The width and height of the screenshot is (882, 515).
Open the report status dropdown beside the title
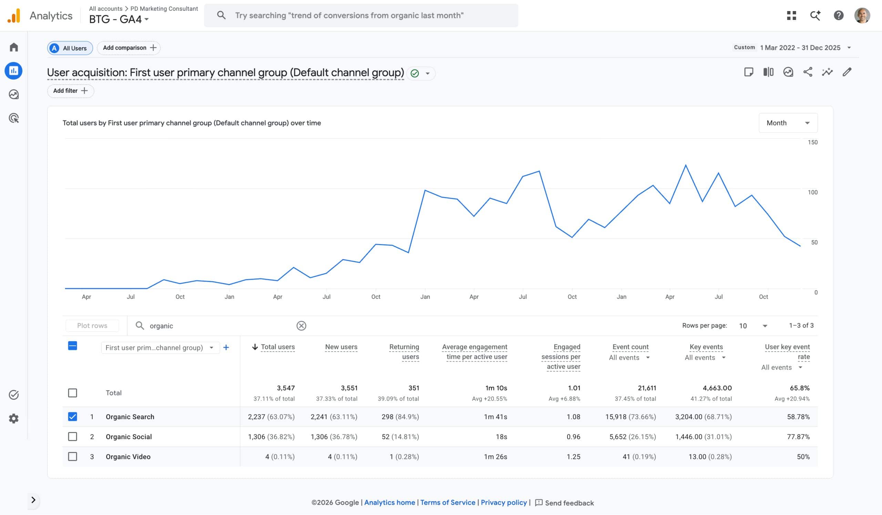point(421,73)
